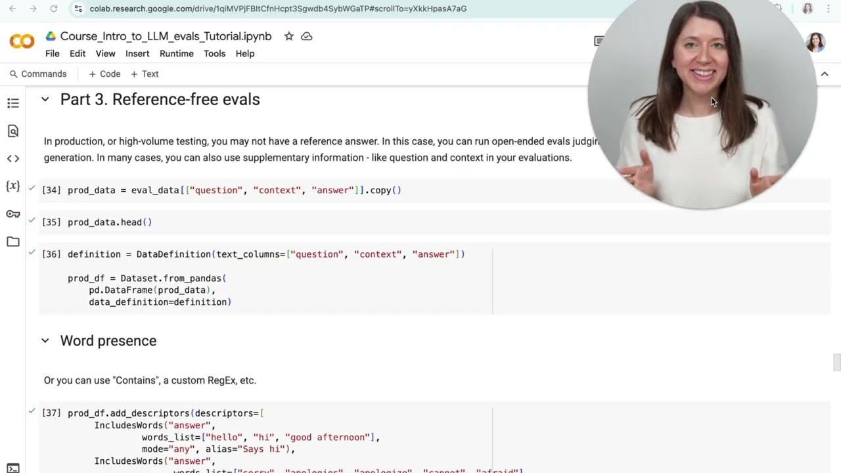This screenshot has width=841, height=473.
Task: Click the code line starting 'prod_data = eval_data'
Action: tap(235, 190)
